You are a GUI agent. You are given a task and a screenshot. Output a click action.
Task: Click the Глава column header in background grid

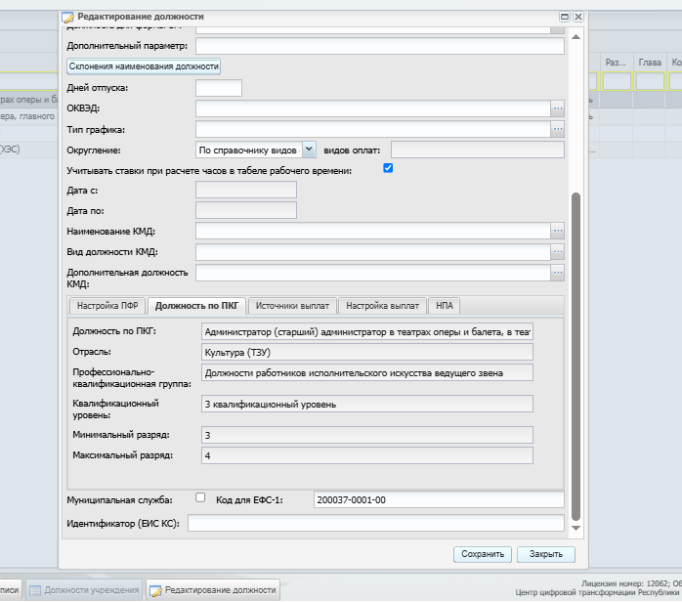coord(650,63)
